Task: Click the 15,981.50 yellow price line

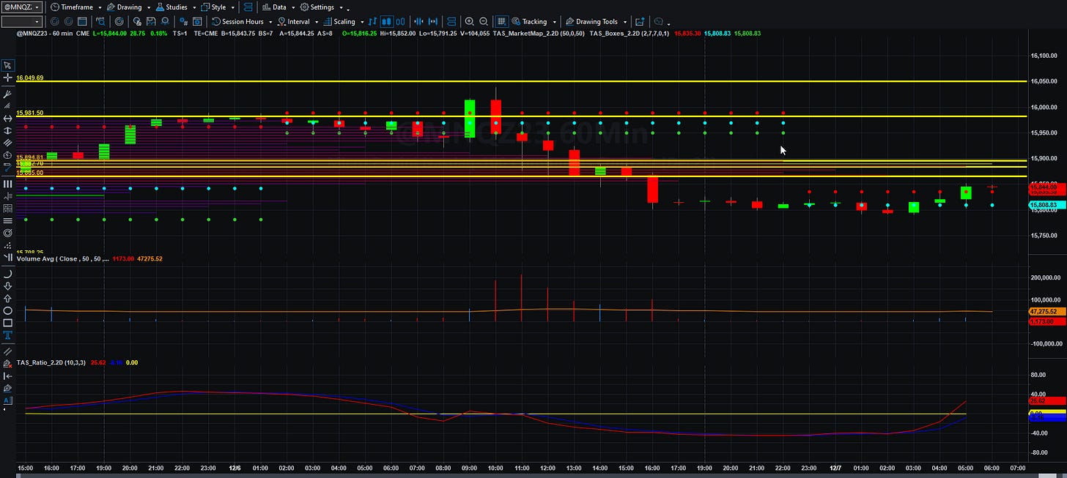Action: 520,116
